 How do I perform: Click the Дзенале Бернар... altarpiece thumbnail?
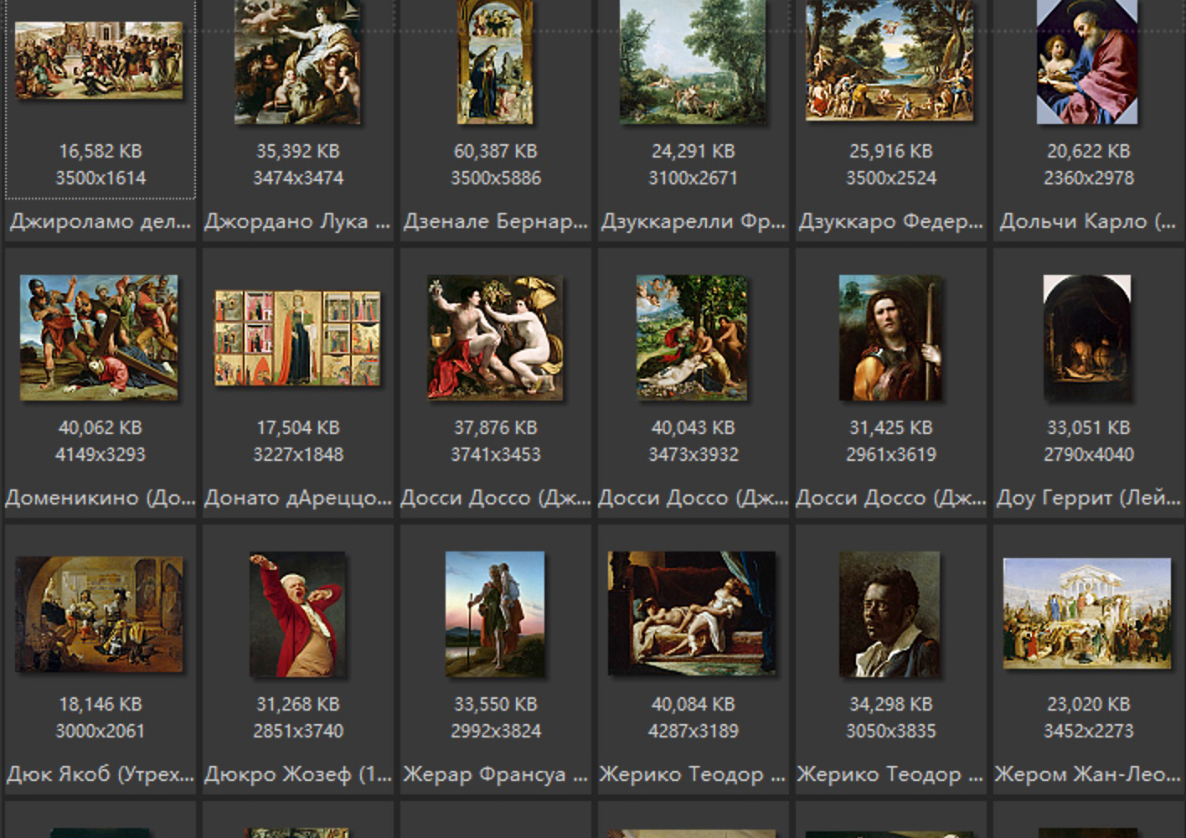[x=495, y=62]
